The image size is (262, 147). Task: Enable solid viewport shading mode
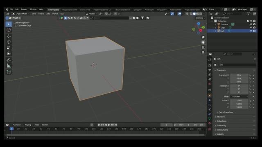pyautogui.click(x=194, y=14)
